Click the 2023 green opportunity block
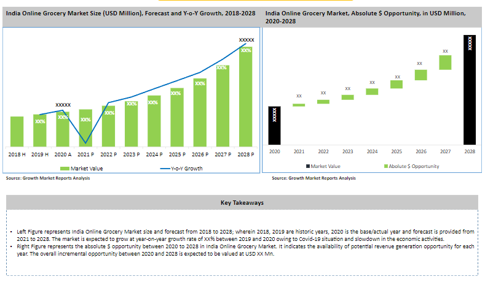This screenshot has width=485, height=282. pyautogui.click(x=348, y=97)
